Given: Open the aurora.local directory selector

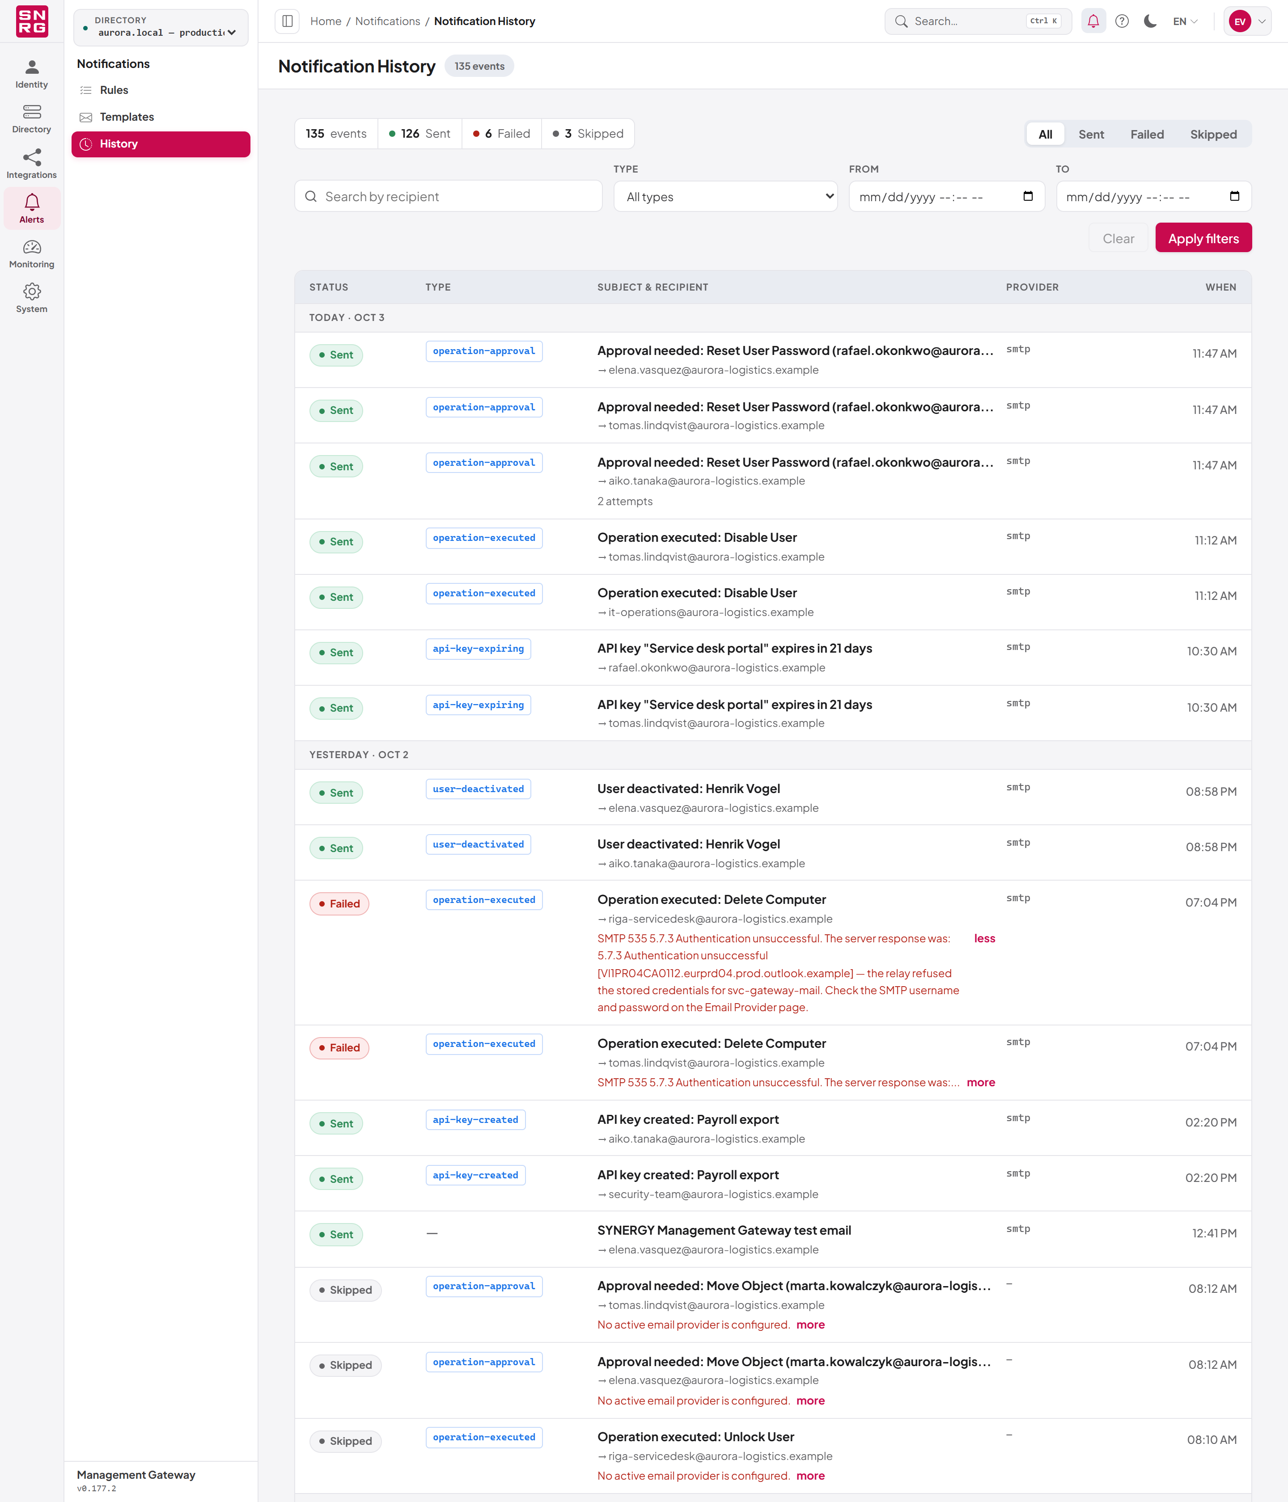Looking at the screenshot, I should tap(161, 27).
